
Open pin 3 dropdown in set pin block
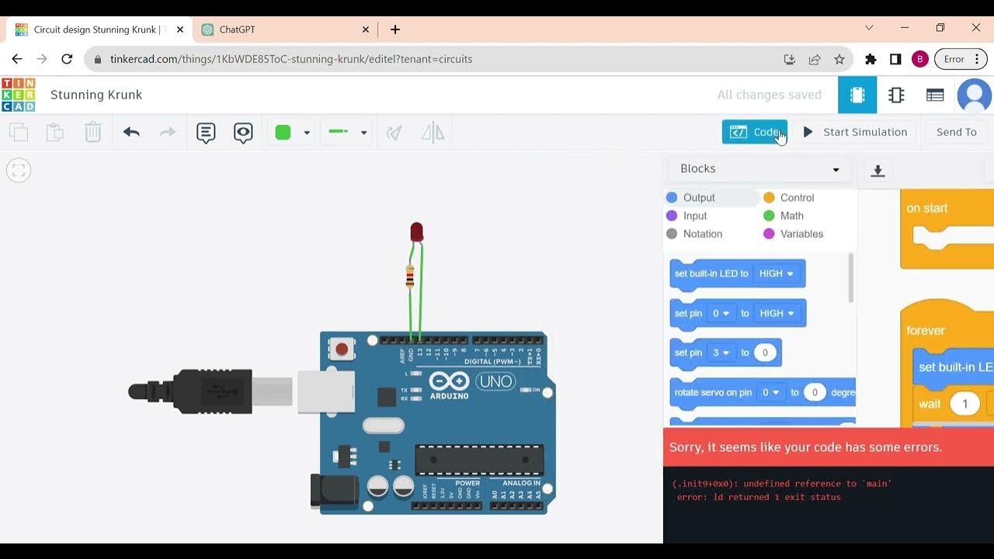point(722,352)
